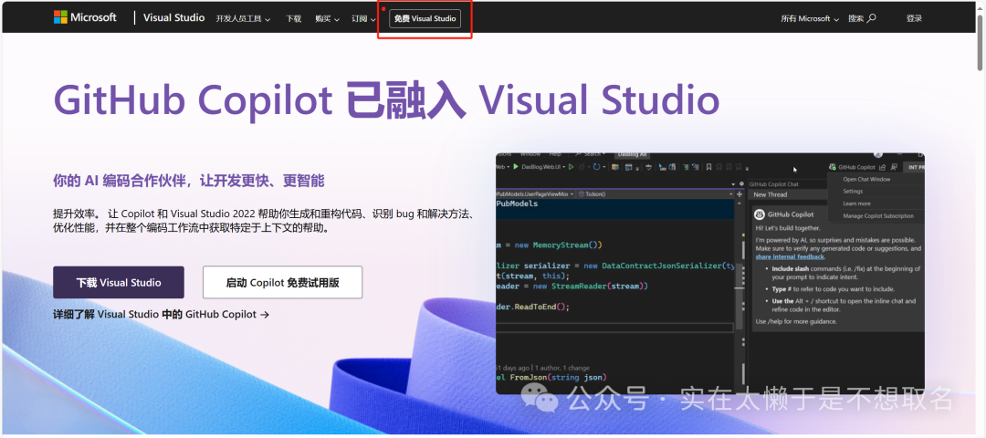Click the 下载 Visual Studio button
Image resolution: width=986 pixels, height=438 pixels.
[x=119, y=282]
